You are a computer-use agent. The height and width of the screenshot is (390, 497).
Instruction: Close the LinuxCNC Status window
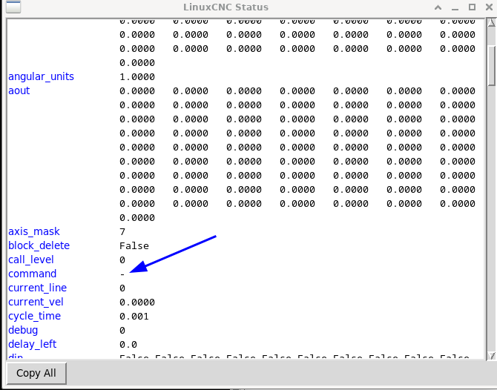click(489, 7)
